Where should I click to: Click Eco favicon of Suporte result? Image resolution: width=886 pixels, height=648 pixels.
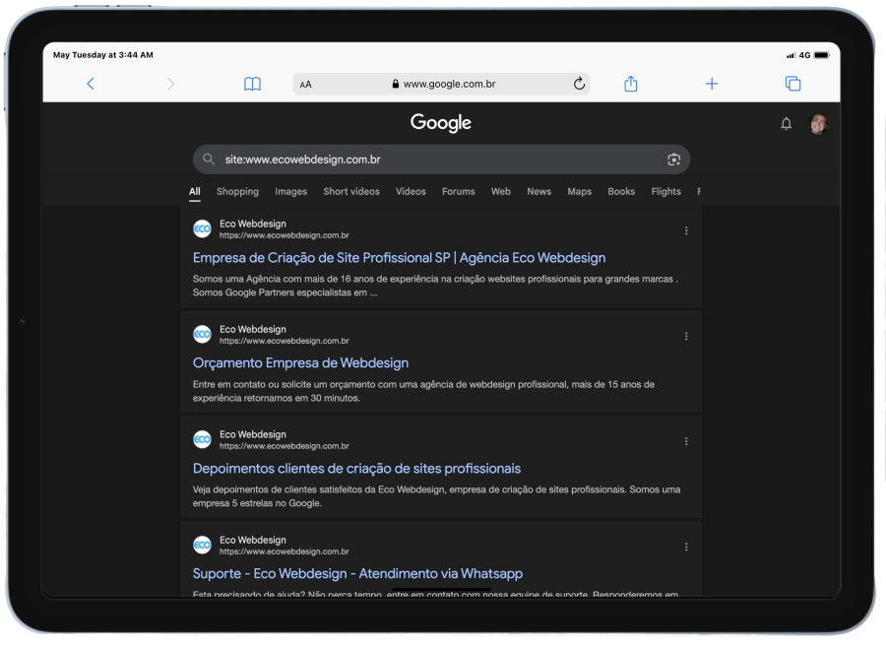tap(202, 546)
